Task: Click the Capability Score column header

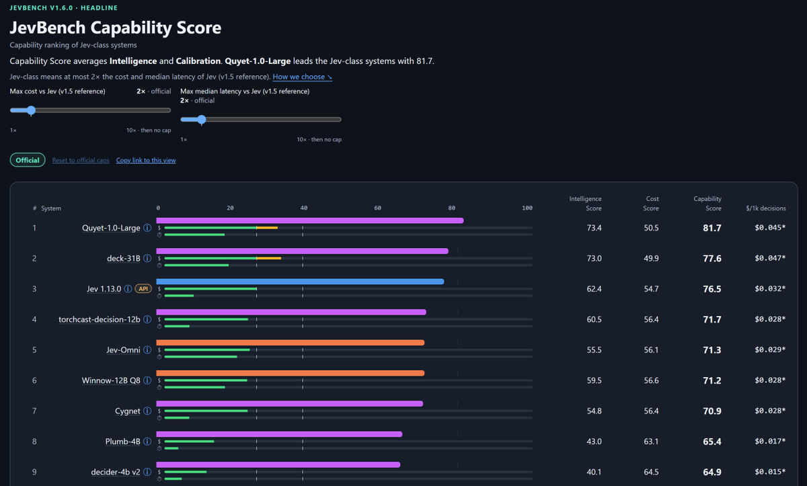Action: 707,203
